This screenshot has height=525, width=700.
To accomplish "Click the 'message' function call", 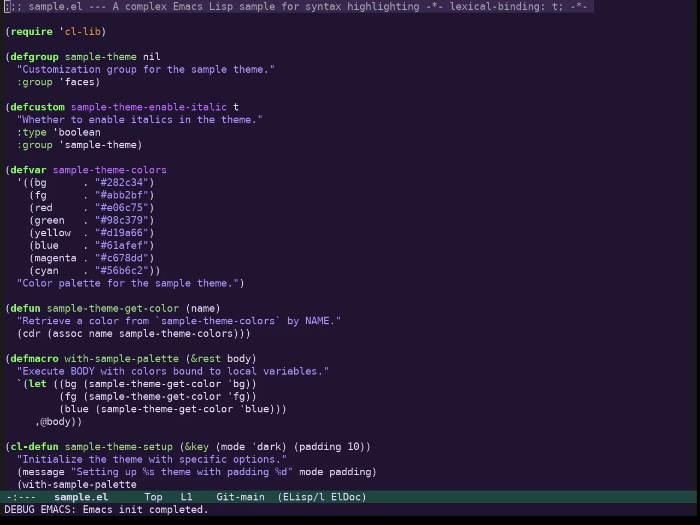I will pyautogui.click(x=43, y=471).
